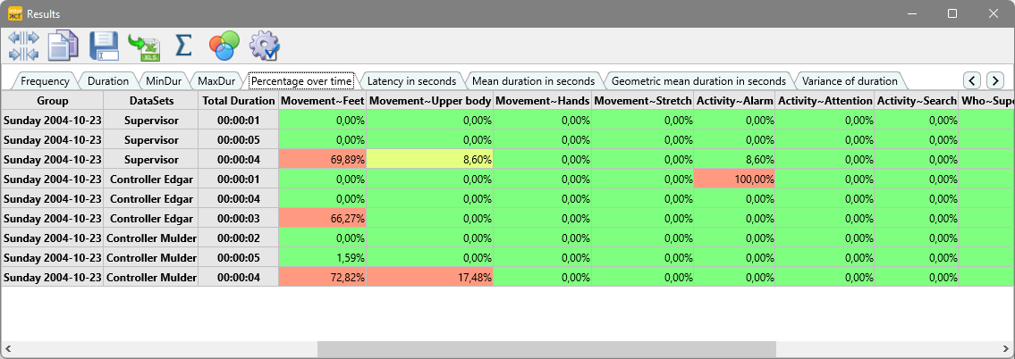Click the Activity~Search column header
The height and width of the screenshot is (359, 1015).
click(918, 101)
